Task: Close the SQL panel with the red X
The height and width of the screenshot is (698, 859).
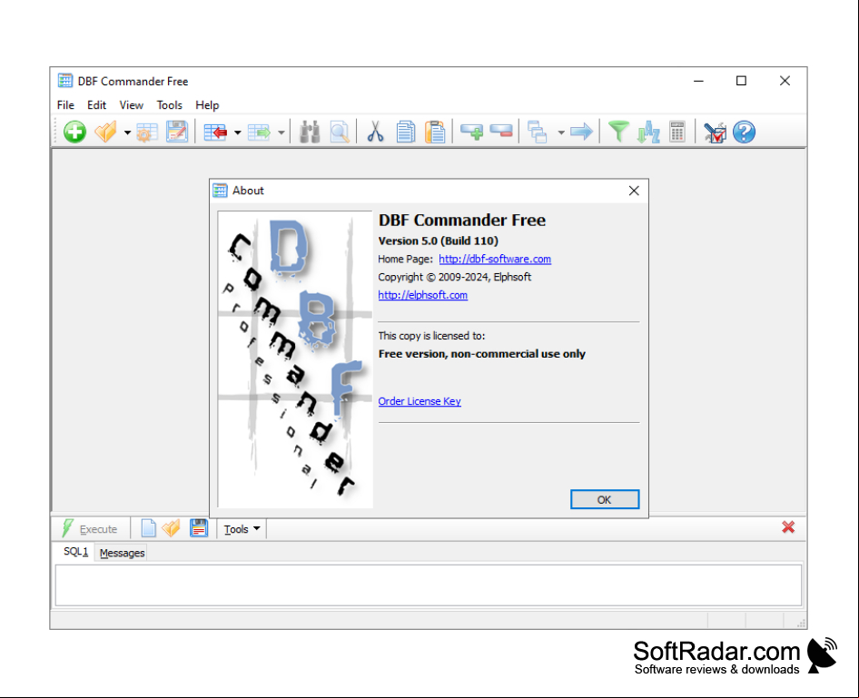Action: pyautogui.click(x=788, y=527)
